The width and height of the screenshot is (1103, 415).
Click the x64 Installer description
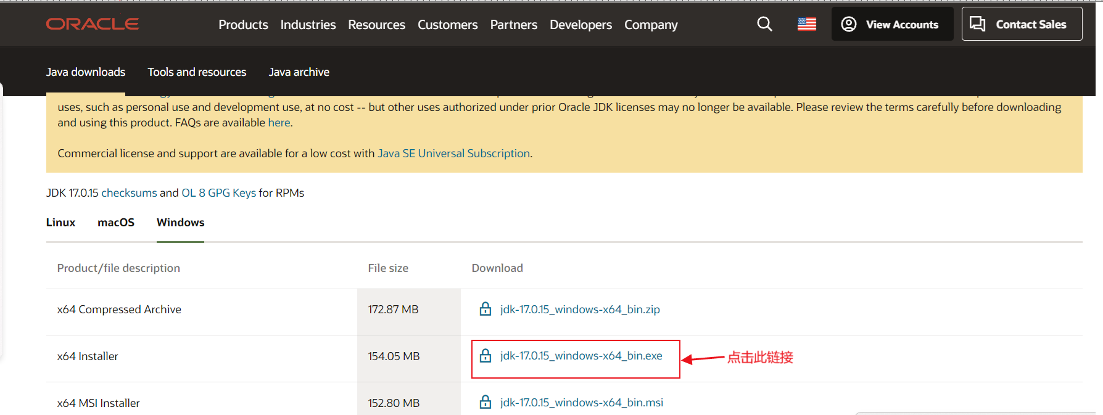pos(88,356)
